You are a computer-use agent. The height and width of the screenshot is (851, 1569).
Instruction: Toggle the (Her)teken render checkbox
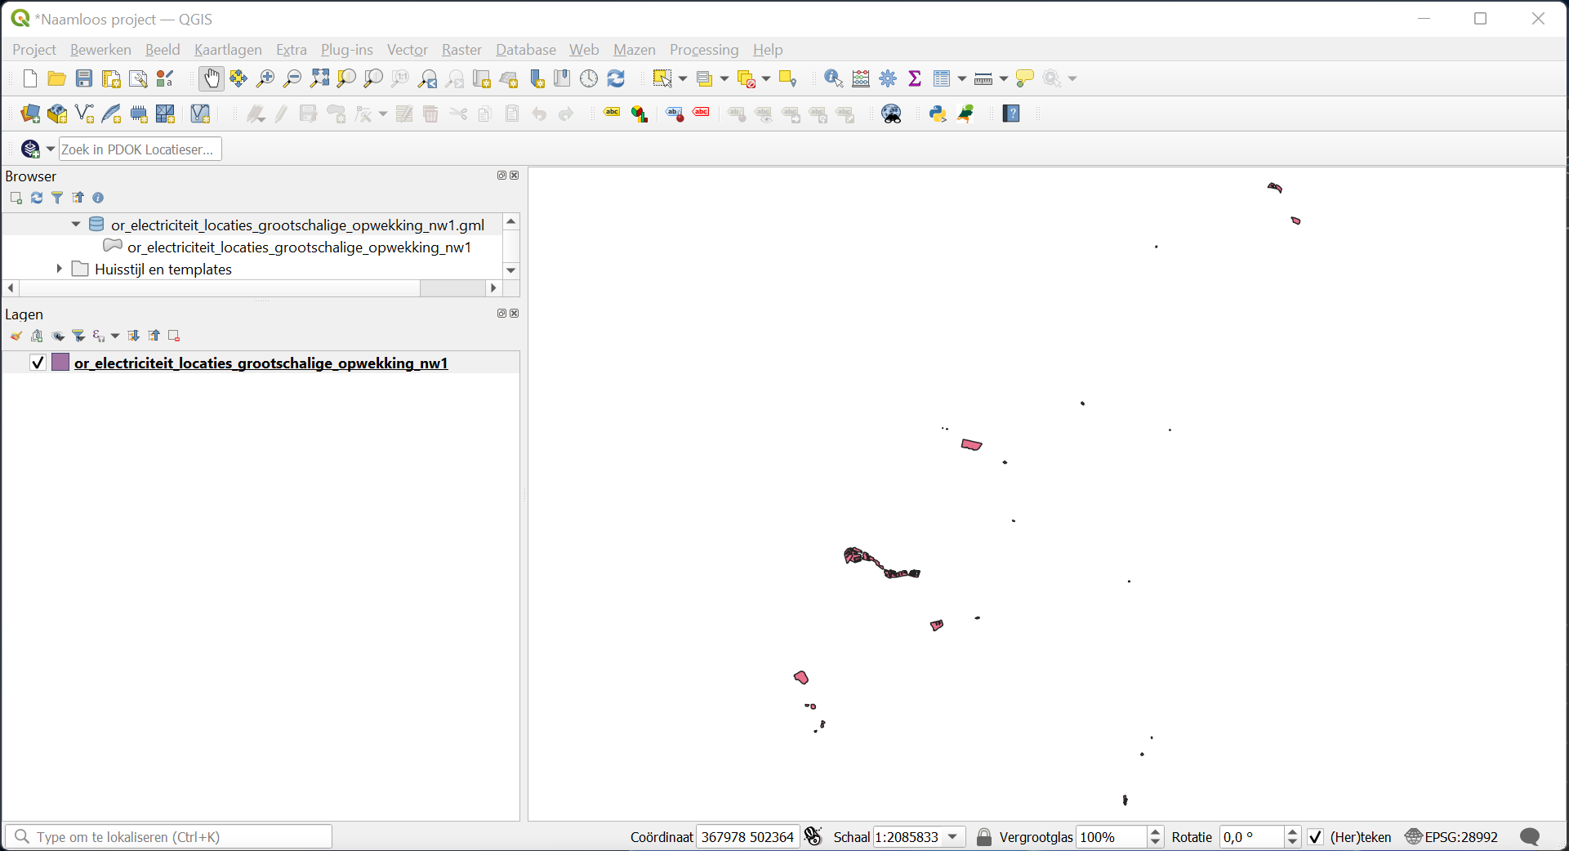point(1315,837)
